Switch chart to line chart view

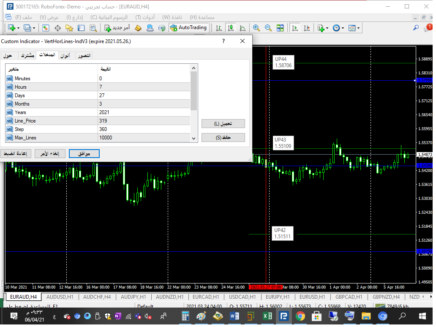click(243, 28)
